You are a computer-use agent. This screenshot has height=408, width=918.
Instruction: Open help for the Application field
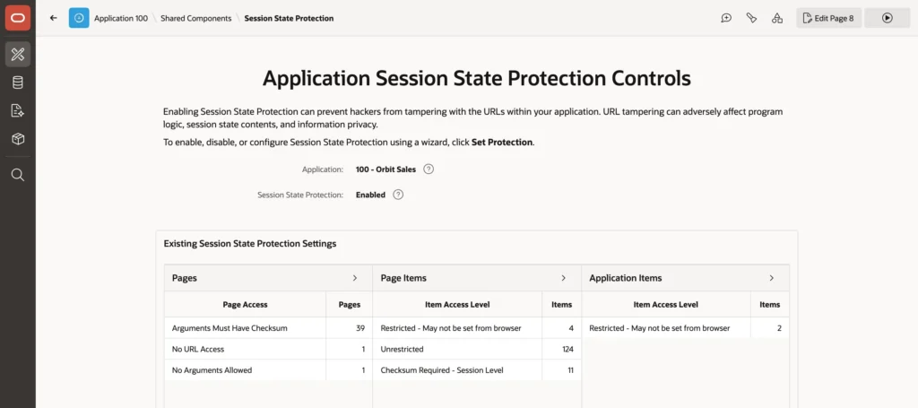[429, 169]
